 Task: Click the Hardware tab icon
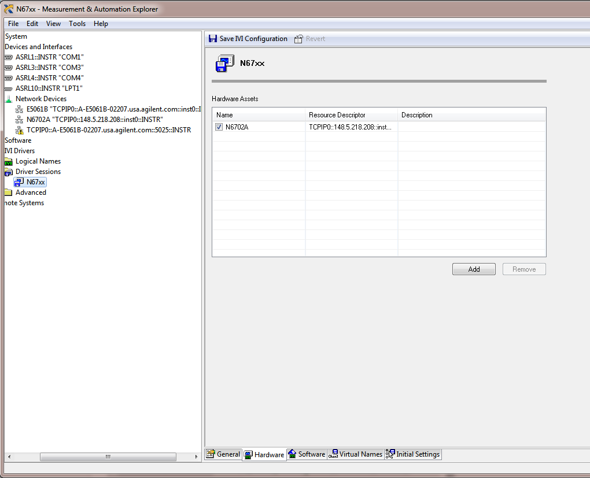tap(248, 455)
